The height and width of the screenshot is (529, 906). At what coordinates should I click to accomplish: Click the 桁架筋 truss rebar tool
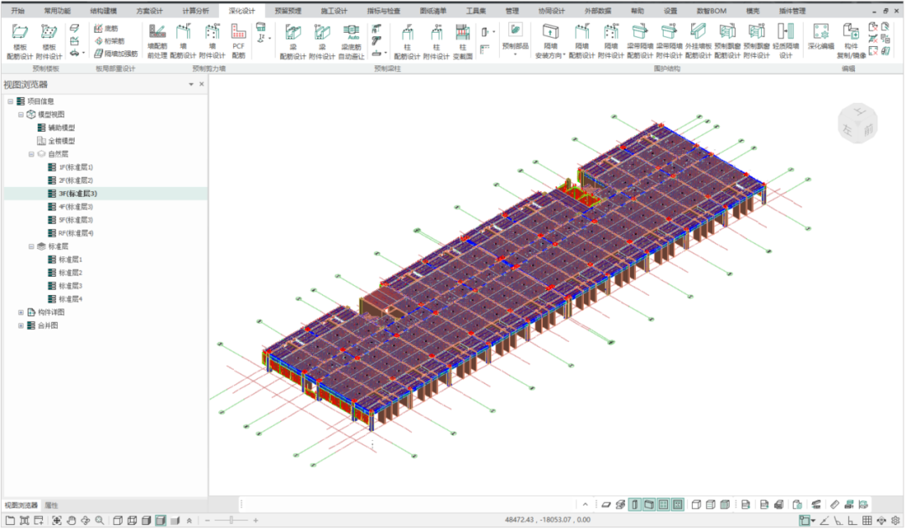(x=110, y=41)
